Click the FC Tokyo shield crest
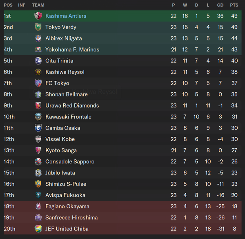Viewport: 245px width, 239px height. pos(38,83)
